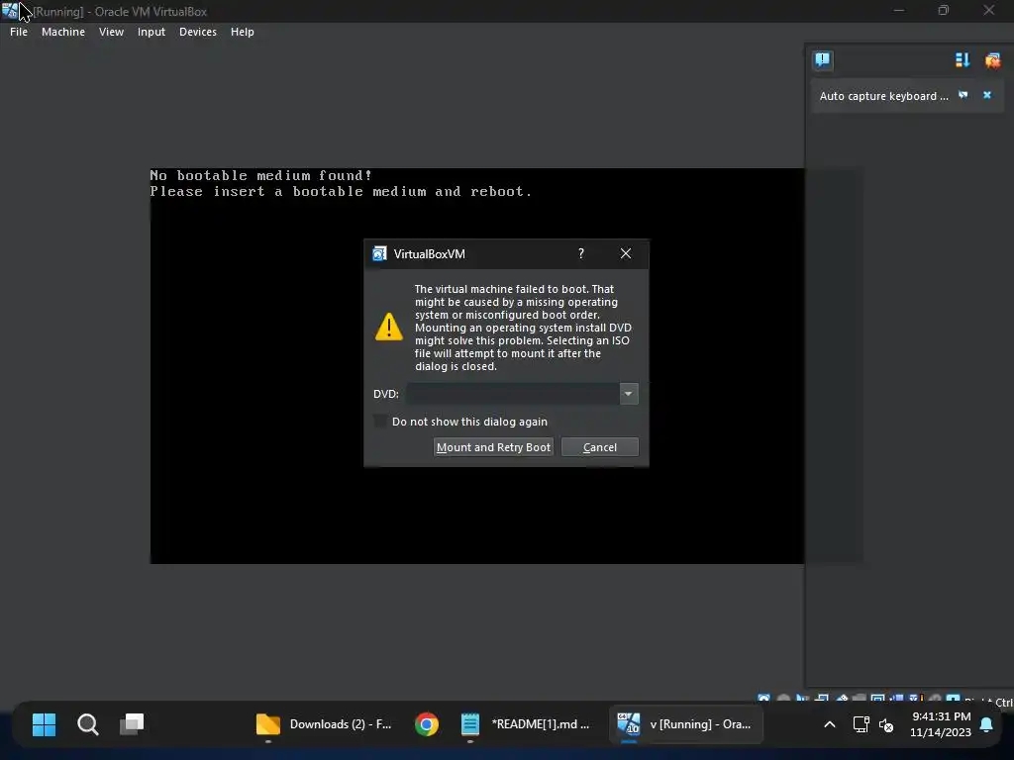Switch to Downloads File Explorer window

(x=324, y=724)
